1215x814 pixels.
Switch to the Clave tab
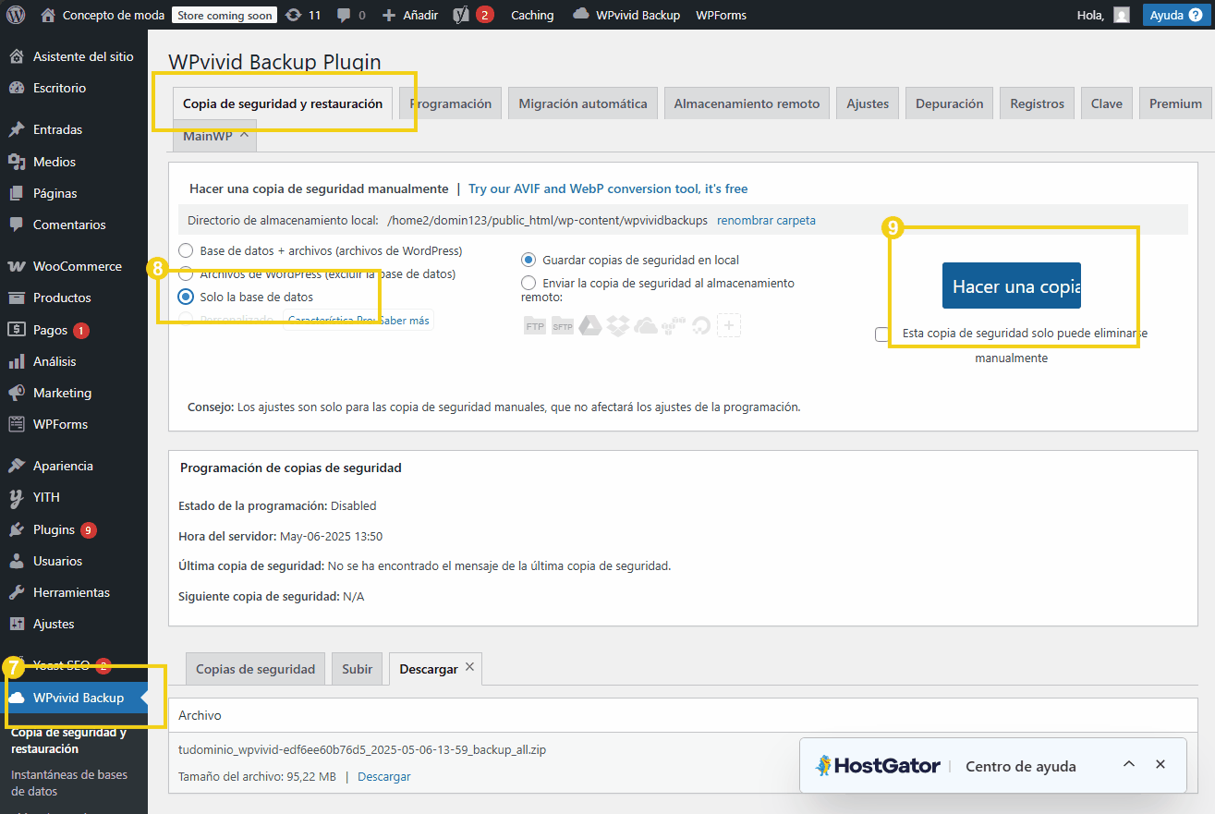tap(1107, 103)
